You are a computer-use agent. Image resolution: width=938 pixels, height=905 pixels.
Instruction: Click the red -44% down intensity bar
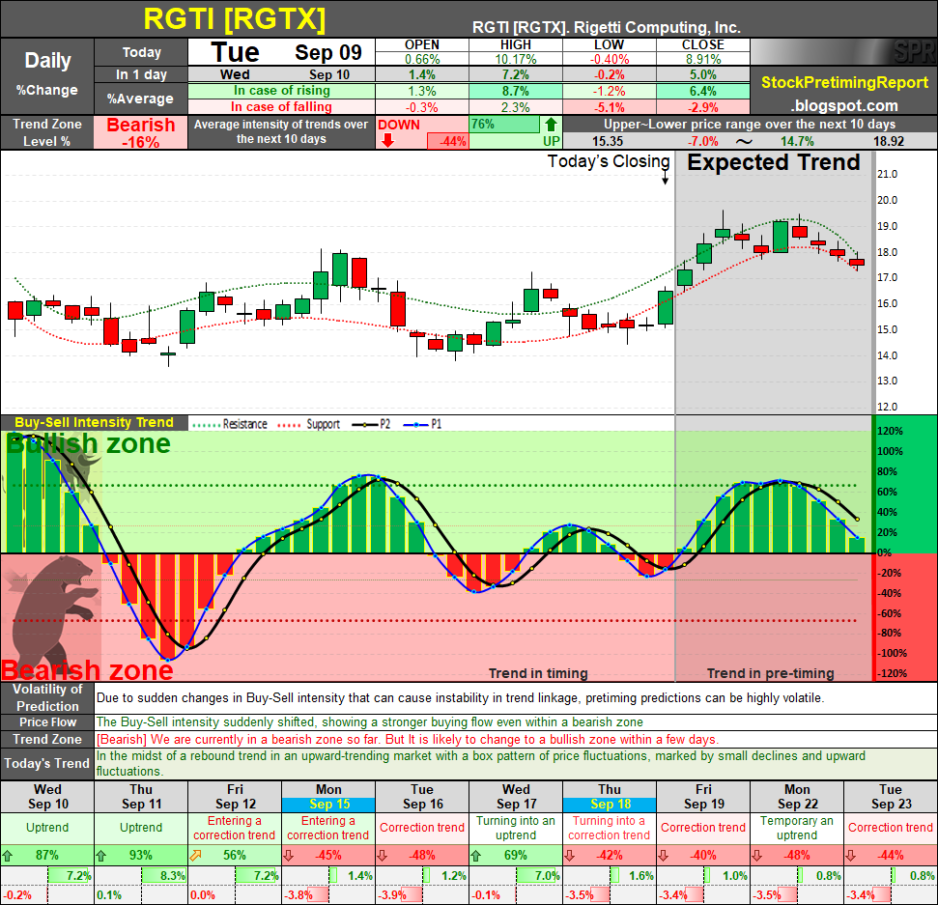point(447,142)
